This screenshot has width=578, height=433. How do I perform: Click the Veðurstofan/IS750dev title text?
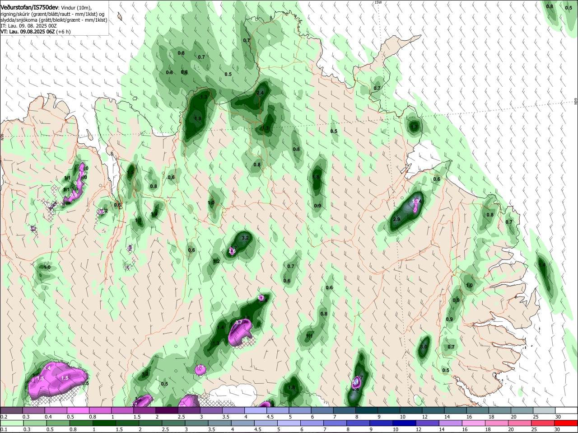pos(29,7)
